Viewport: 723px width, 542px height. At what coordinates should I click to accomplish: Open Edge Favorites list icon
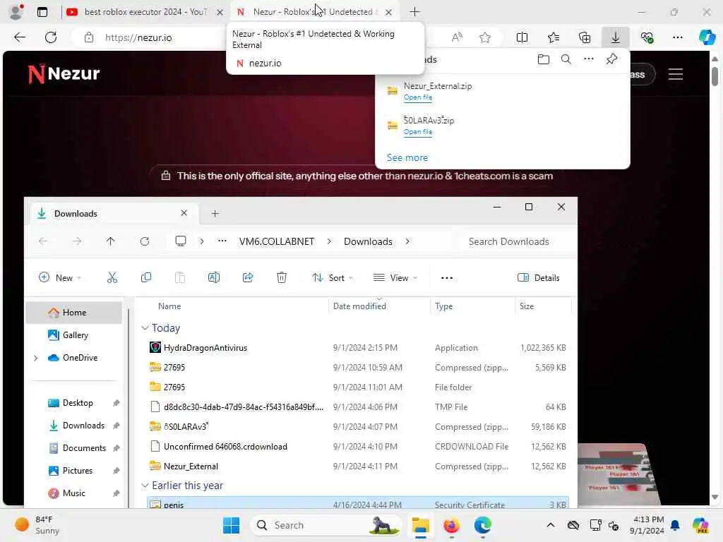point(554,37)
